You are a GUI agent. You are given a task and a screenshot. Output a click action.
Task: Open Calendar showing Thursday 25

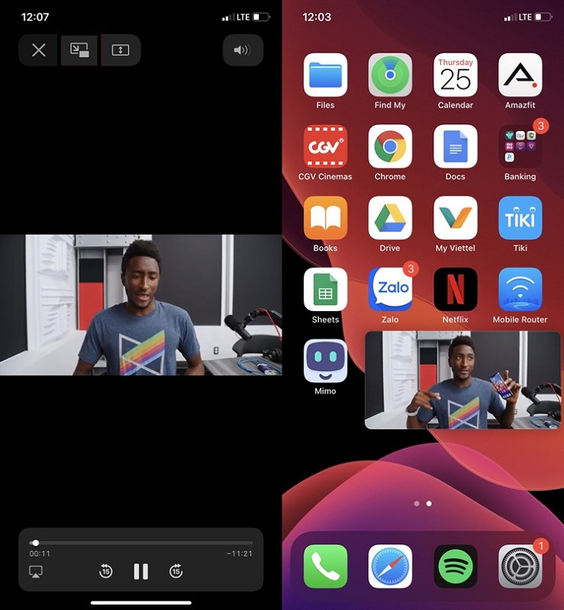click(x=455, y=75)
